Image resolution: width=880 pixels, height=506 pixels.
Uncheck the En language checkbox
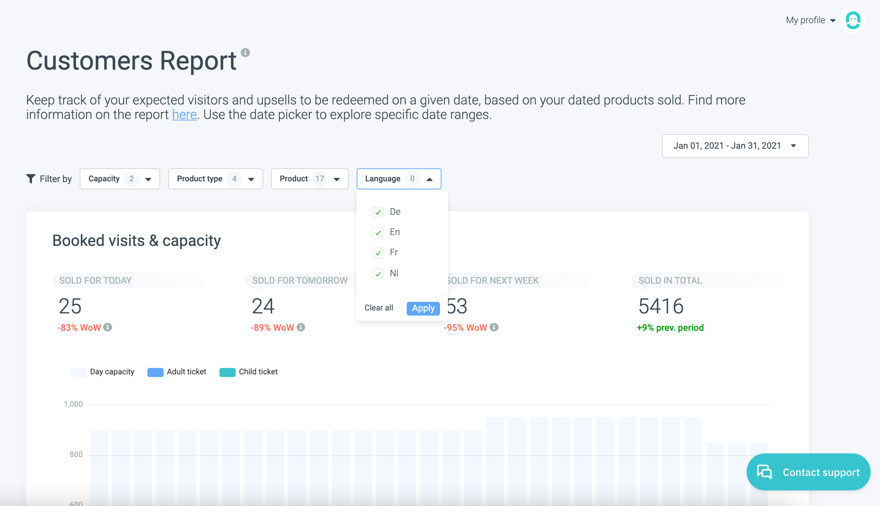[378, 233]
